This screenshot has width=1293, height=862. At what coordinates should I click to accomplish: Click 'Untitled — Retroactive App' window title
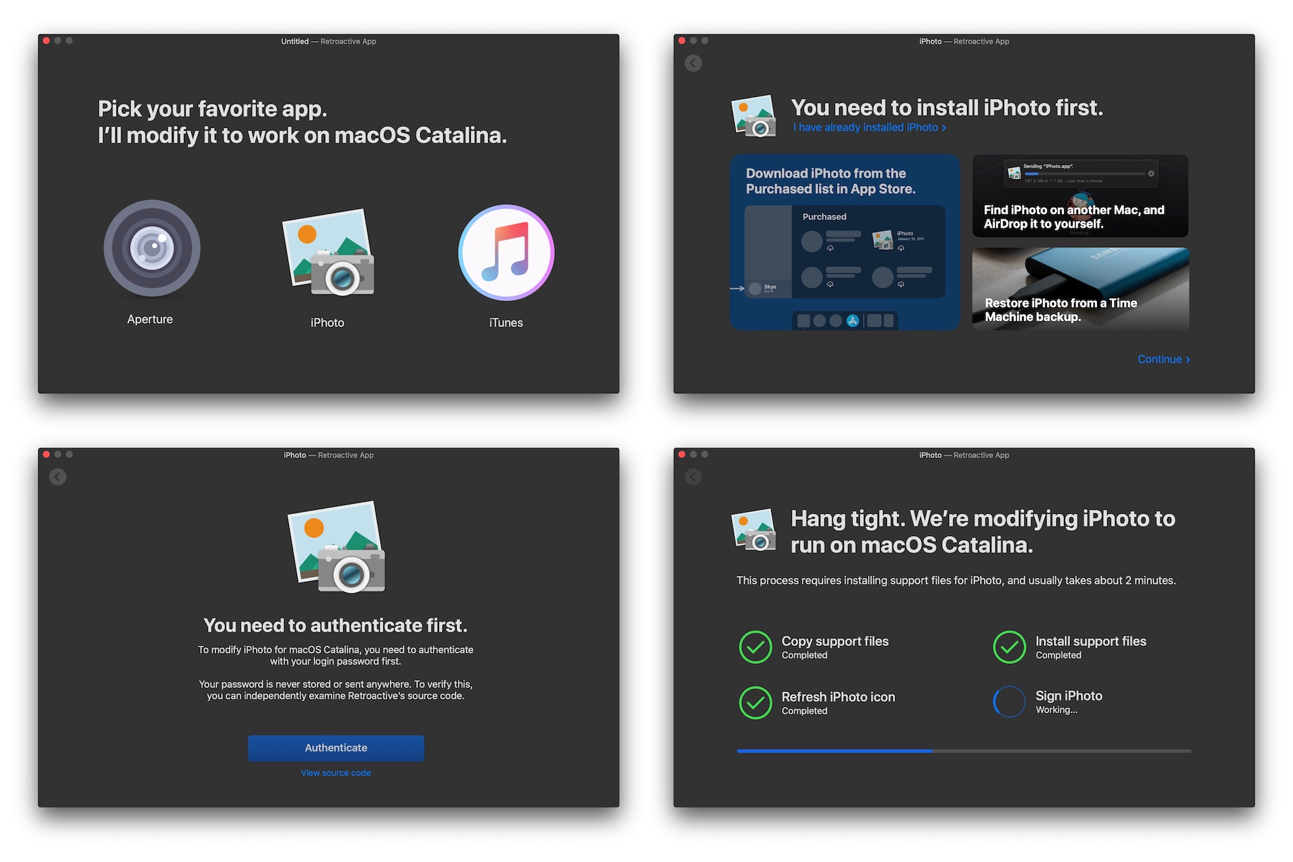click(329, 41)
